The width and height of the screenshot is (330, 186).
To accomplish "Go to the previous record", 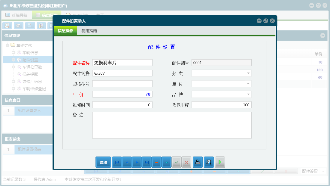I will coord(127,162).
